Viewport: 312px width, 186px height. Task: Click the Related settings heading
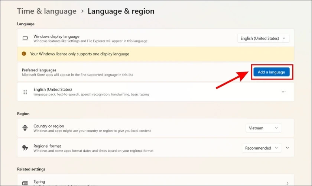tap(31, 169)
